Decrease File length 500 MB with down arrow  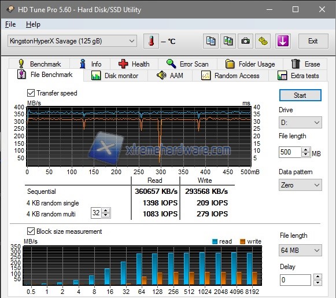(x=306, y=154)
